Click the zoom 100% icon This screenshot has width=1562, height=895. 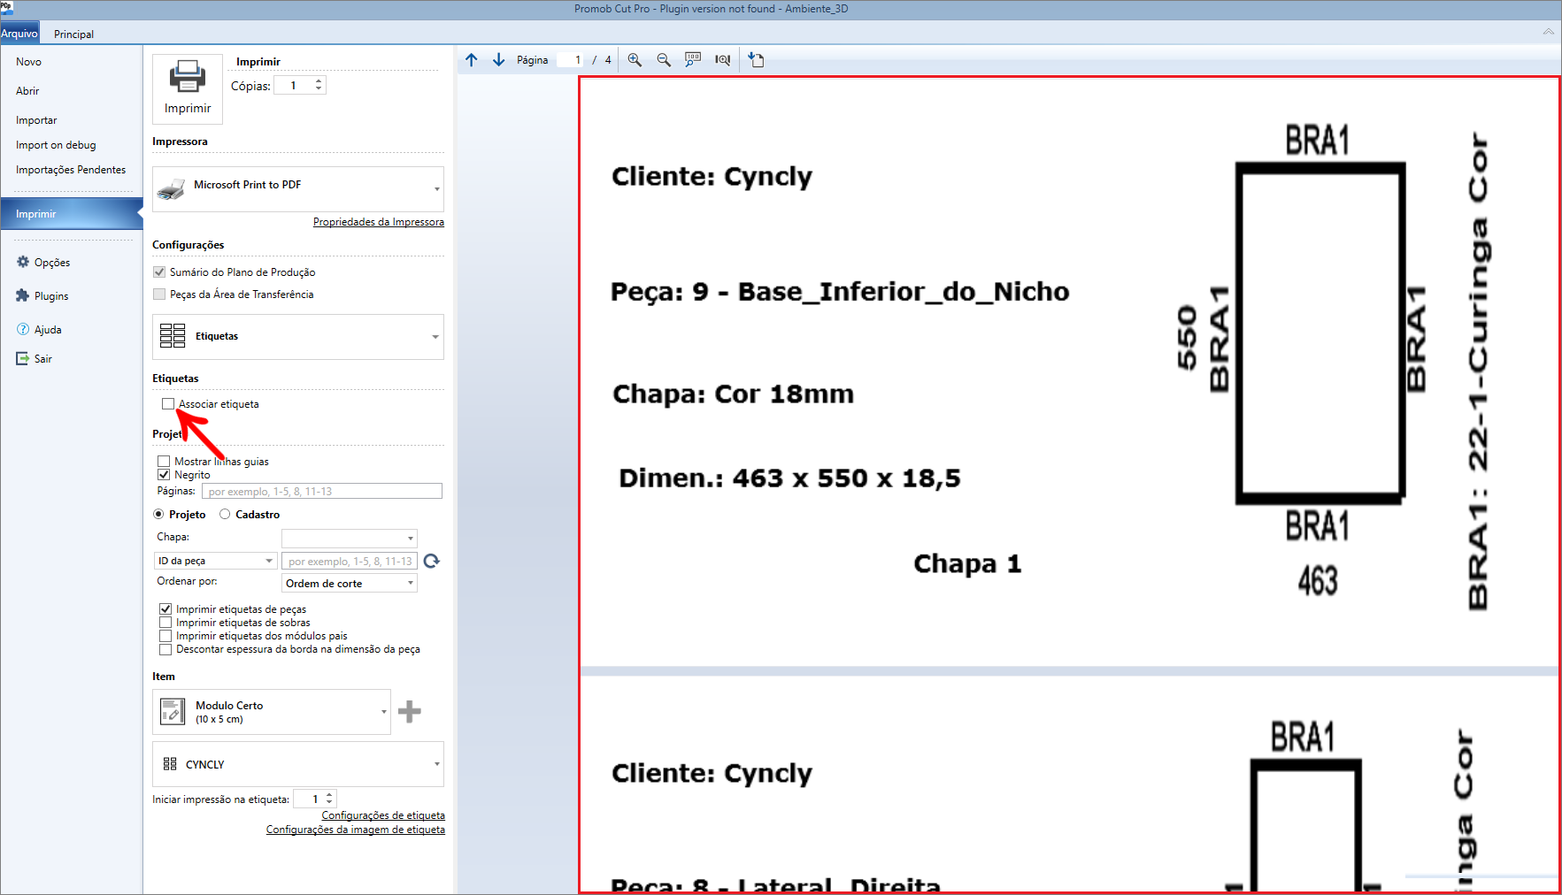[693, 60]
